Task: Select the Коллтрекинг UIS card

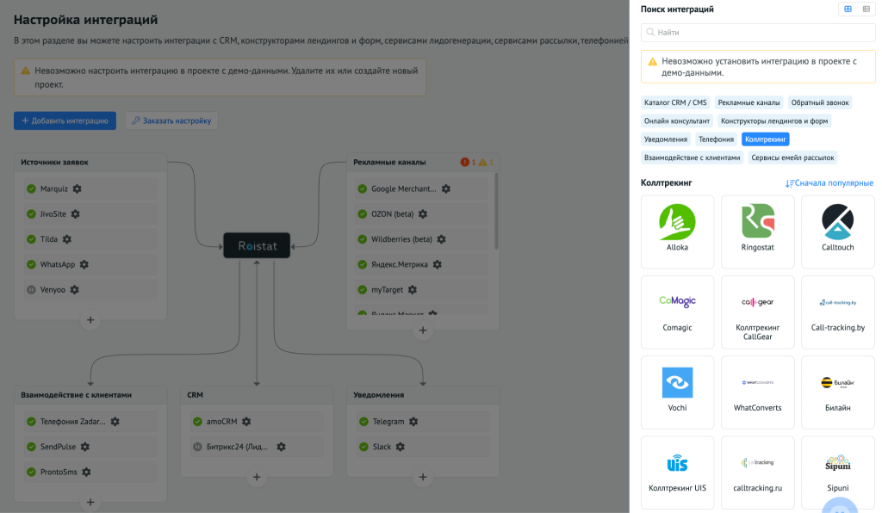Action: pyautogui.click(x=677, y=473)
